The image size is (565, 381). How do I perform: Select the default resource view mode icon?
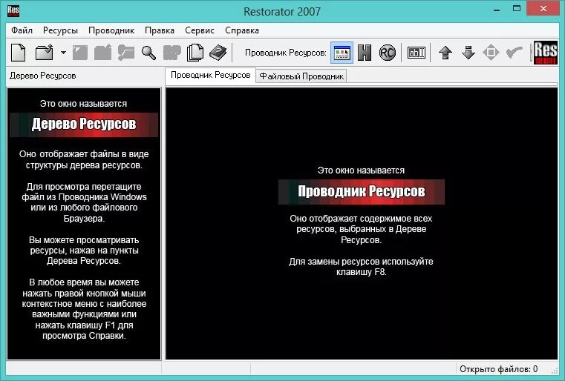[x=342, y=53]
